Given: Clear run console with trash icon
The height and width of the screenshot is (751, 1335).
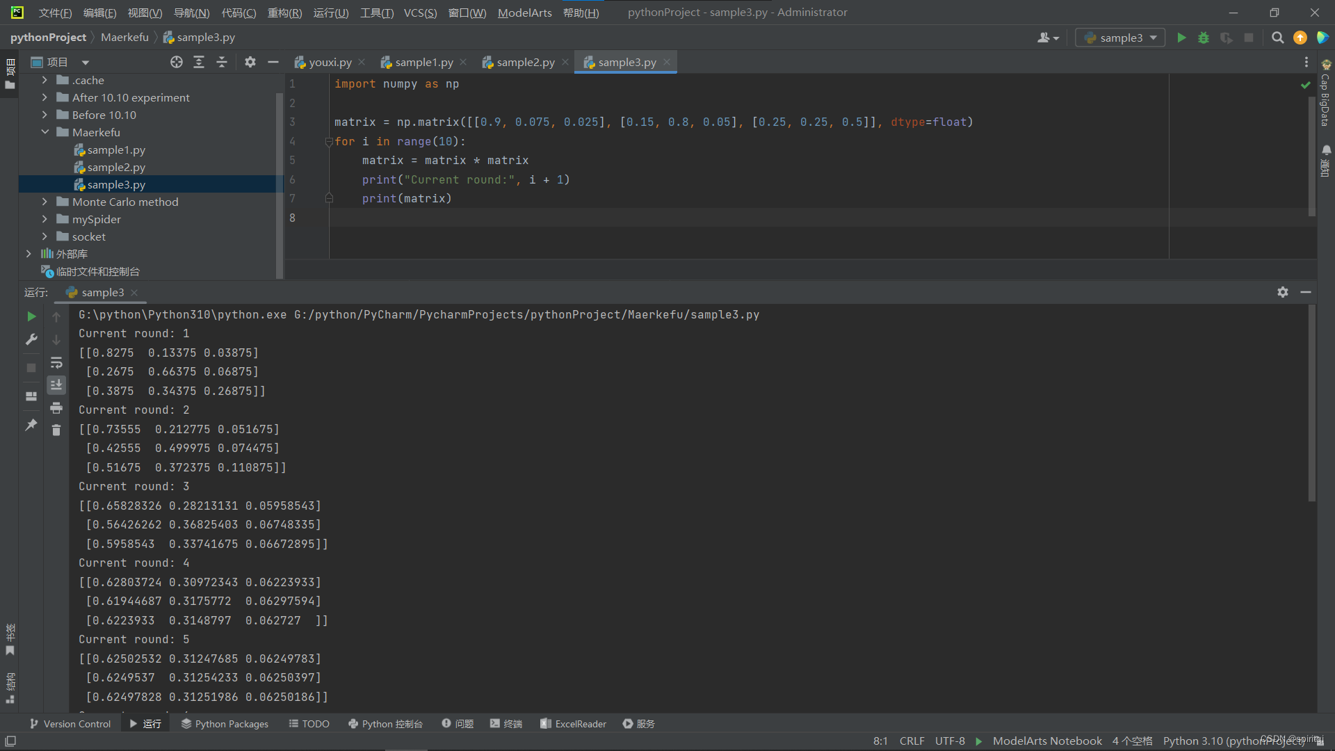Looking at the screenshot, I should point(56,430).
